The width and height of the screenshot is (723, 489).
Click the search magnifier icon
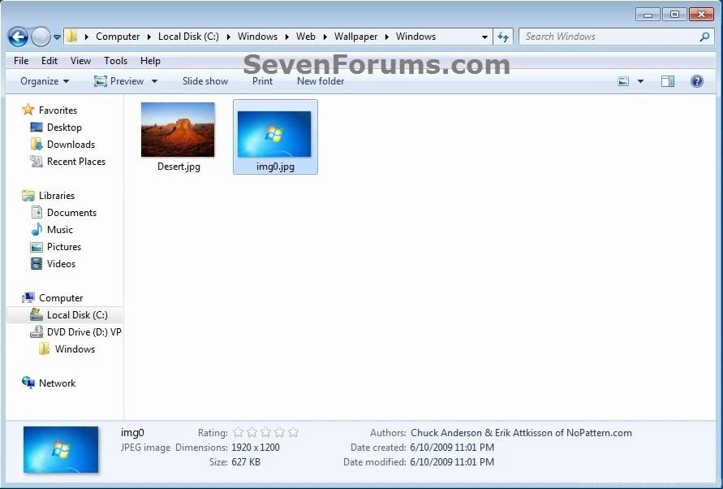click(704, 37)
